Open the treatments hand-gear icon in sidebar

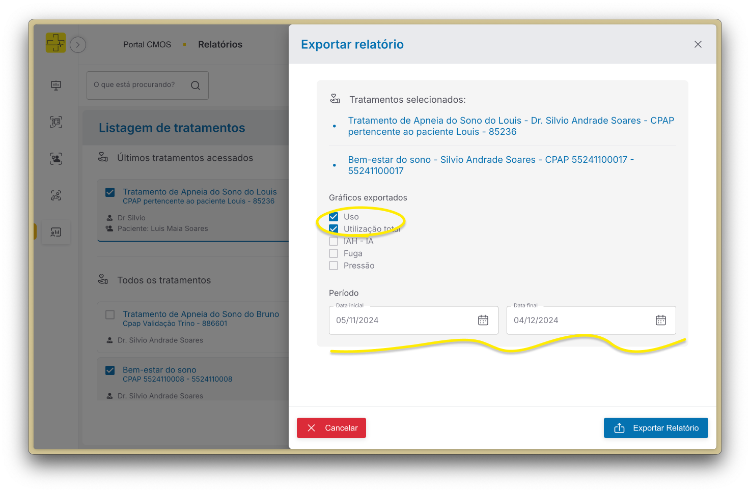(55, 195)
